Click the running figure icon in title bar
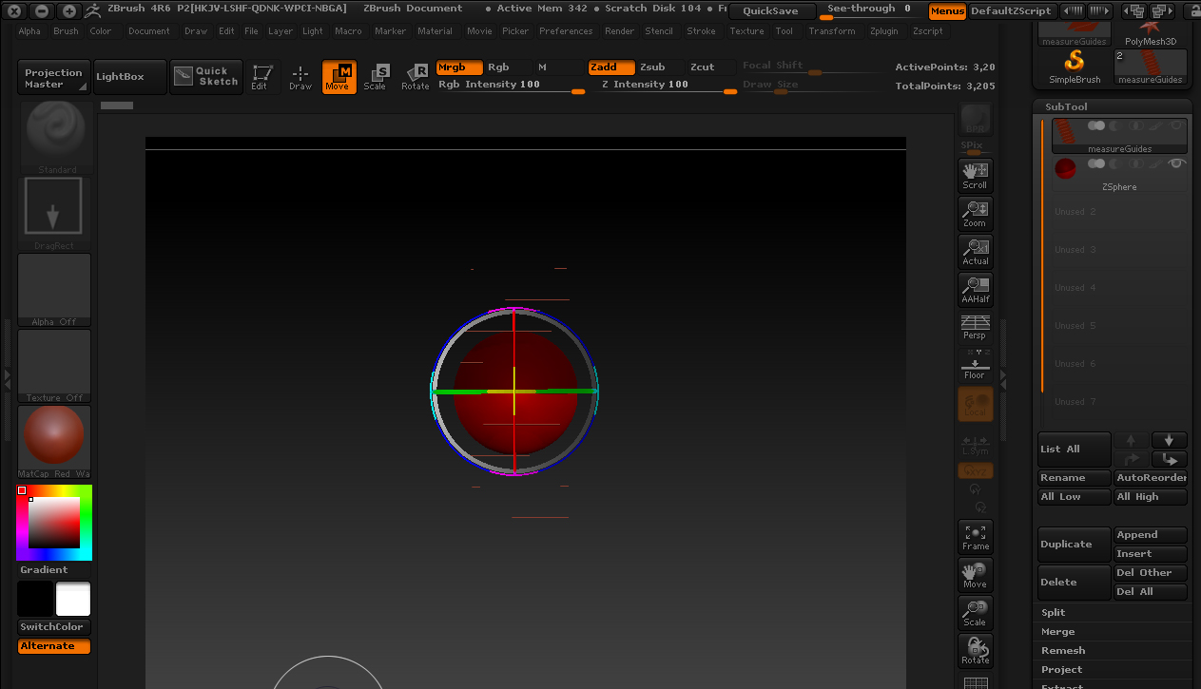Image resolution: width=1201 pixels, height=689 pixels. 94,11
